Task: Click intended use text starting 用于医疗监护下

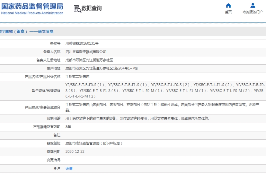Action: (138, 119)
